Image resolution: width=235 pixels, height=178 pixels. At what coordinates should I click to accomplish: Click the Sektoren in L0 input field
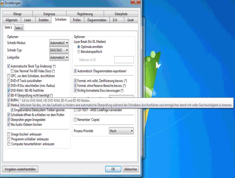[124, 60]
